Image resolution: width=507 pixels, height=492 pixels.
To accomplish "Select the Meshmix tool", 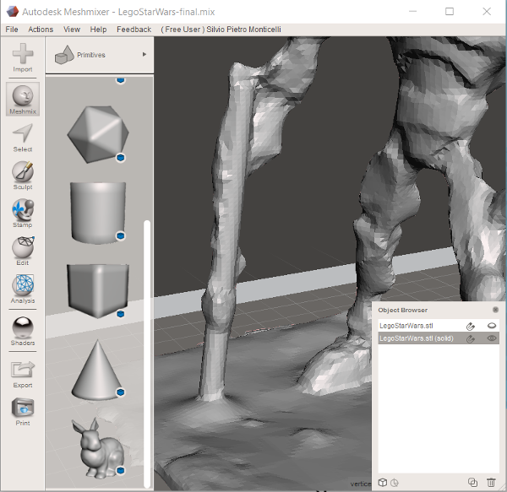I will [23, 99].
